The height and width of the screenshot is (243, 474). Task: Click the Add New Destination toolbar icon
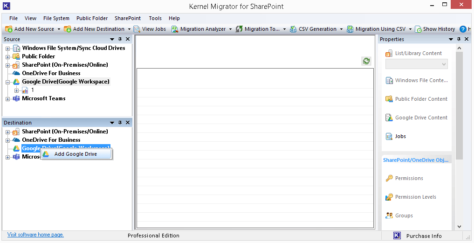[x=68, y=29]
